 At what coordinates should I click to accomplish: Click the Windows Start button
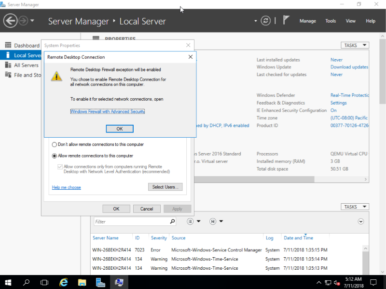[8, 282]
